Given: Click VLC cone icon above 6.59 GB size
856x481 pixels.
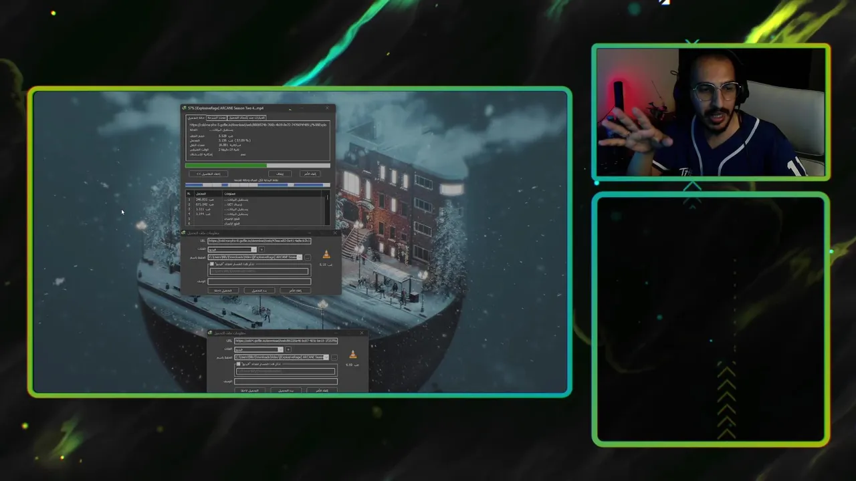Looking at the screenshot, I should click(x=353, y=354).
